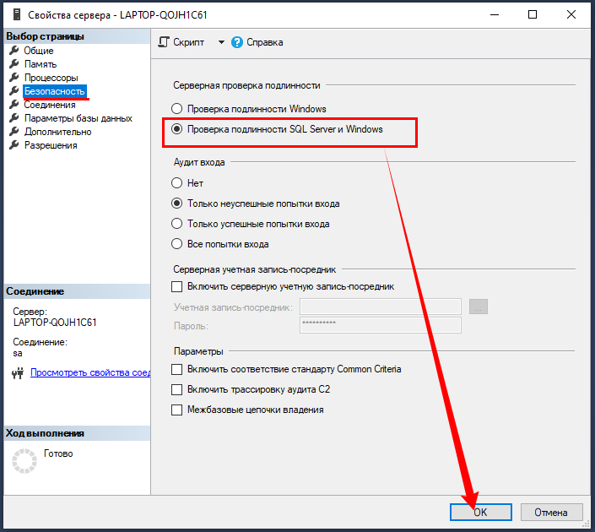Toggle the C2 audit tracing checkbox
The image size is (595, 532).
pyautogui.click(x=176, y=390)
